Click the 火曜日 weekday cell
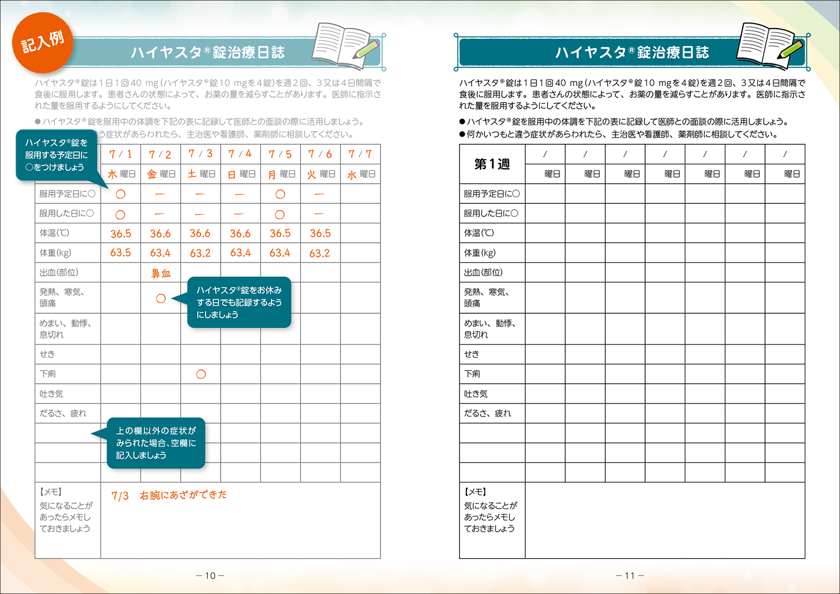Screen dimensions: 840x594 [x=320, y=174]
